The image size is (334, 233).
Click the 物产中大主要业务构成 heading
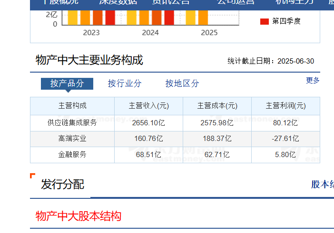pyautogui.click(x=89, y=60)
